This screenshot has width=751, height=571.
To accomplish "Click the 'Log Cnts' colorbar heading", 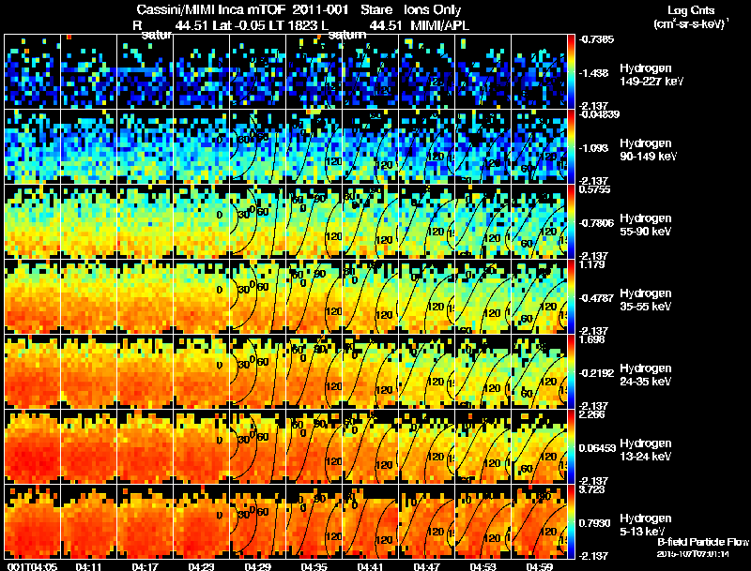I will (x=691, y=10).
